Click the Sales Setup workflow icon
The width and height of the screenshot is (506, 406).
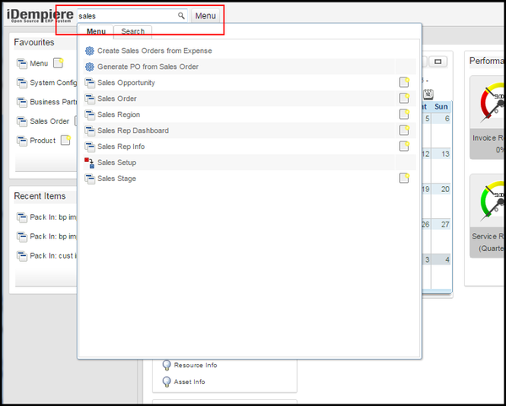[90, 163]
